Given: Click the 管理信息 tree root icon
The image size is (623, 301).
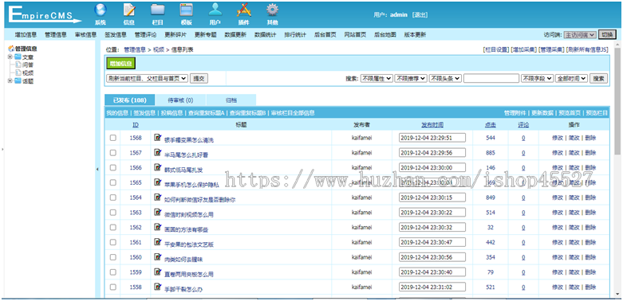Looking at the screenshot, I should 11,49.
